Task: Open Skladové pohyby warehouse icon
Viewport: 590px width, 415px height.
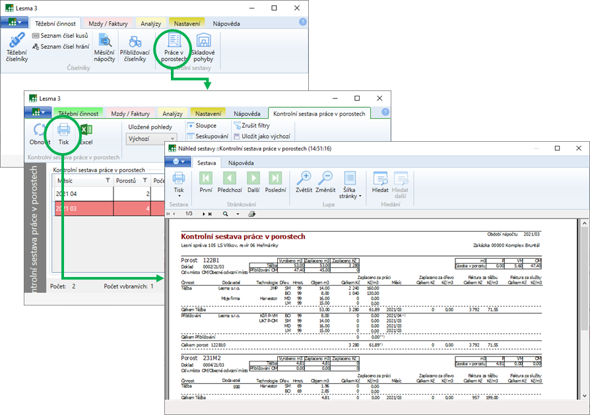Action: [203, 46]
